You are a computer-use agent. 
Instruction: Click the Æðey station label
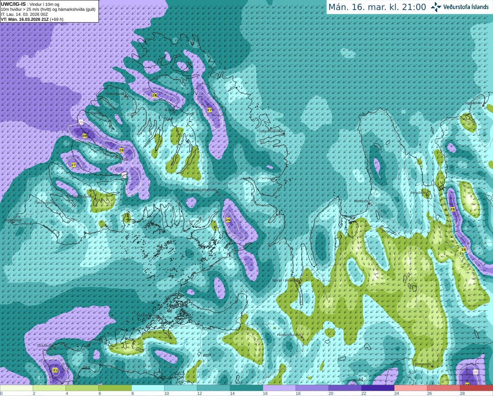tap(169, 110)
